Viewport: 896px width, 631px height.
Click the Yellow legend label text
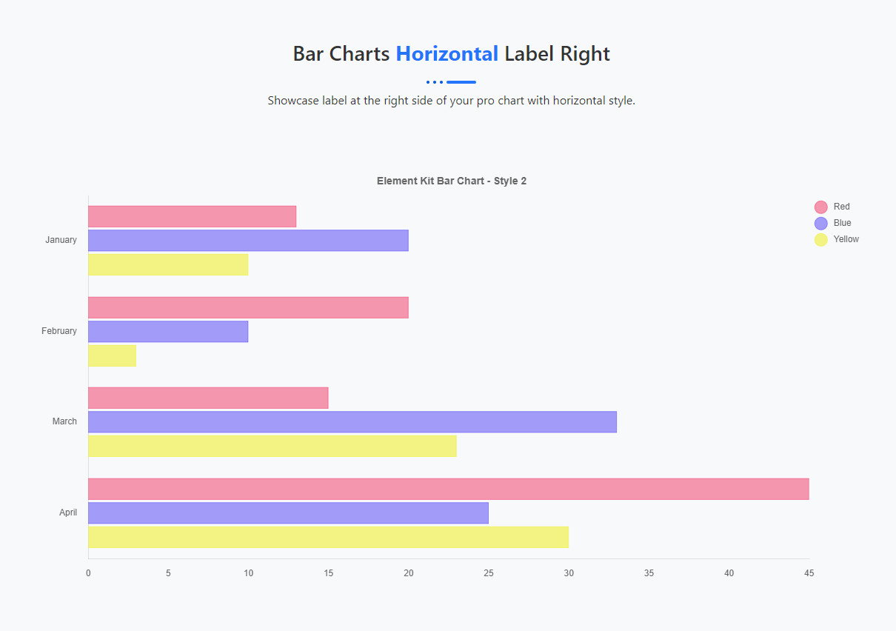coord(846,239)
